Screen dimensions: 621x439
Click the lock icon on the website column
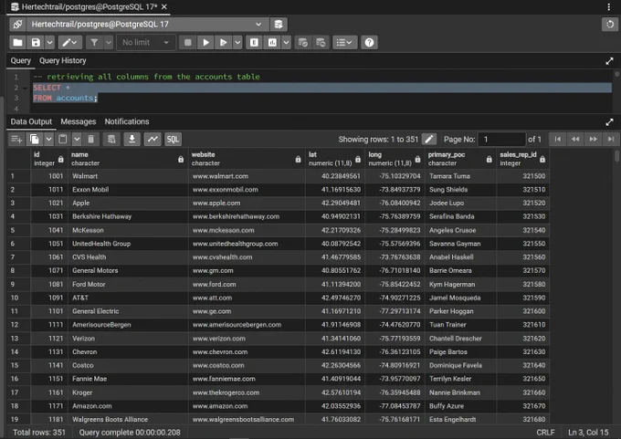(x=298, y=159)
